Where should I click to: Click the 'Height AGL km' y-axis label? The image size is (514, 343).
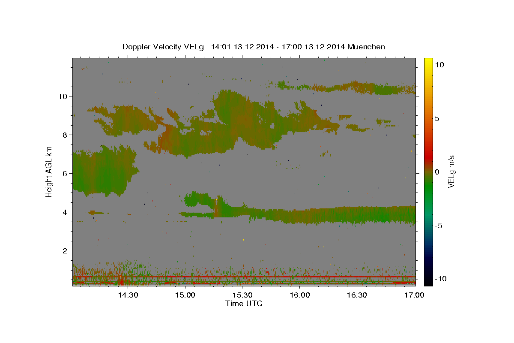(49, 172)
